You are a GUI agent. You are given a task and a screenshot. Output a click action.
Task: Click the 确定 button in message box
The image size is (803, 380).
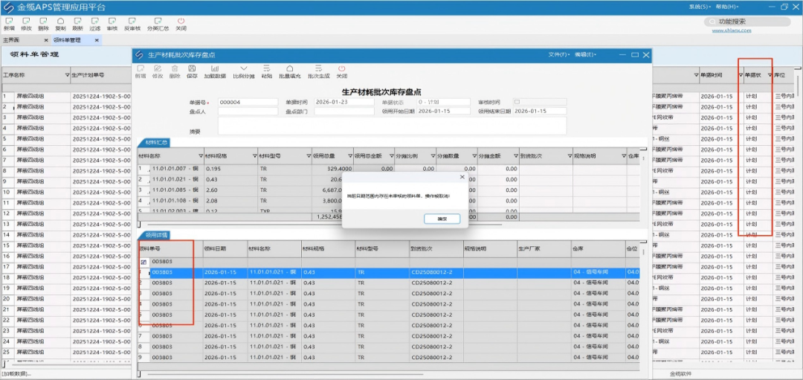pyautogui.click(x=442, y=219)
